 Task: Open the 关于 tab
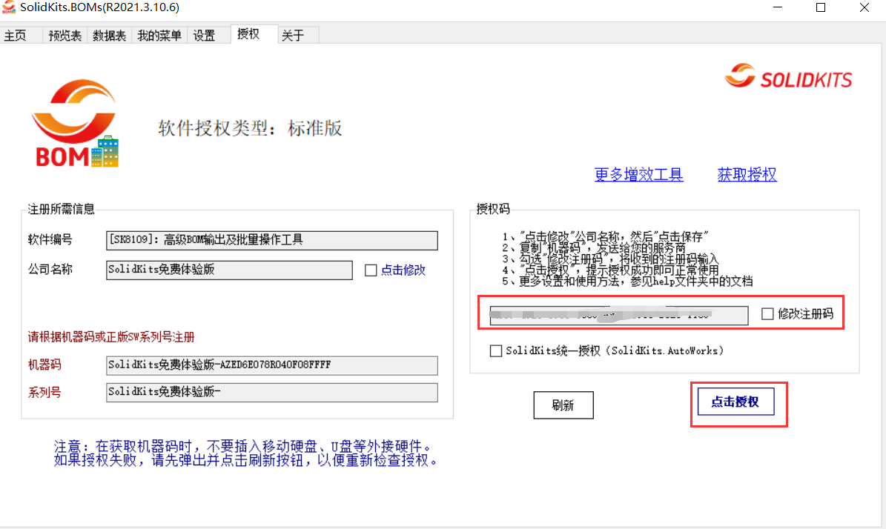coord(293,36)
